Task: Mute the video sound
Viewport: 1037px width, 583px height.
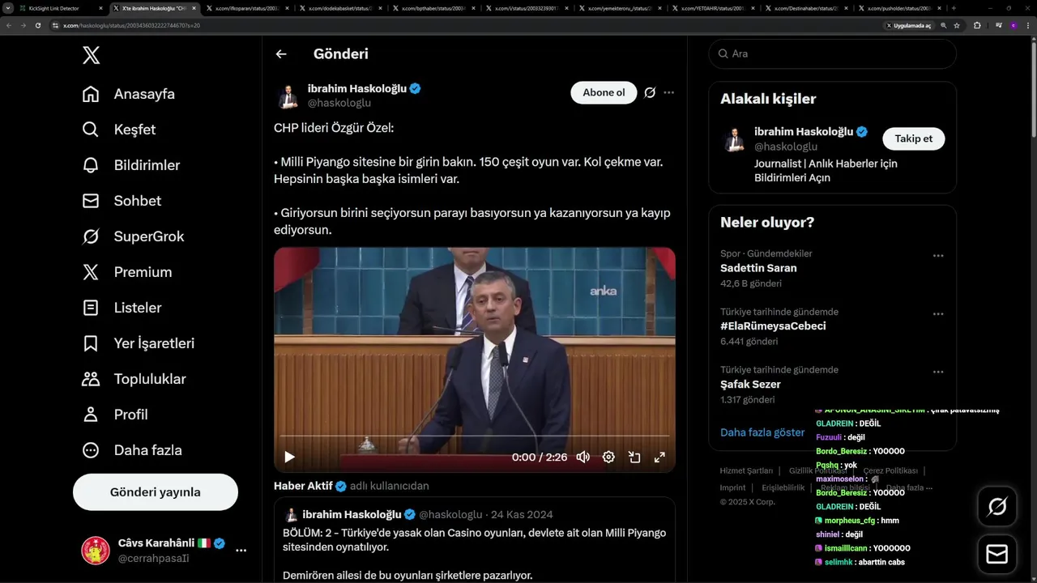Action: coord(583,457)
